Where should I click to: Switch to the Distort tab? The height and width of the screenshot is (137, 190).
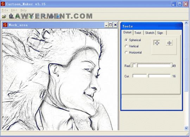[x=127, y=32]
